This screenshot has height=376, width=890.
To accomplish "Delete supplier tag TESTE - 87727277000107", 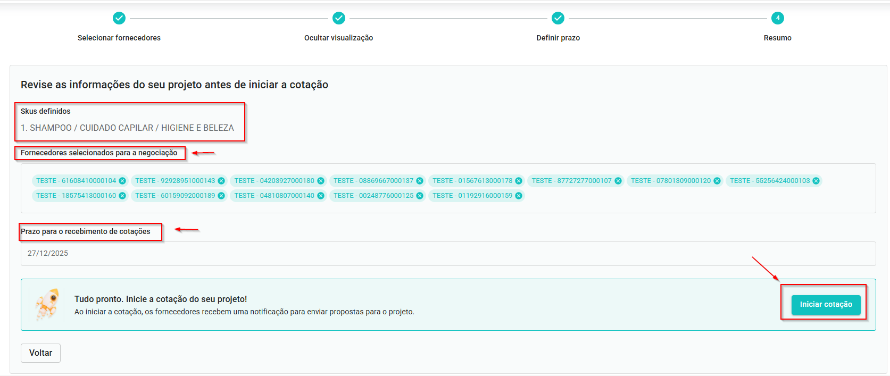I will click(618, 181).
